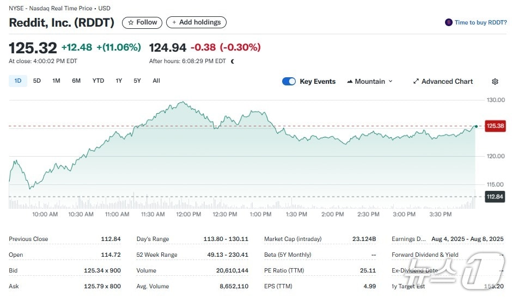View the All time range
This screenshot has width=512, height=297.
point(156,81)
